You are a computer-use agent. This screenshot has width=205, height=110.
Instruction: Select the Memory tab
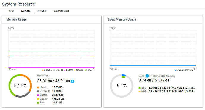point(26,11)
